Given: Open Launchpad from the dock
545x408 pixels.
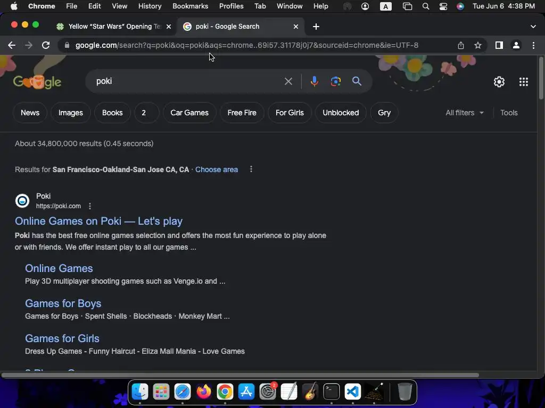Looking at the screenshot, I should click(x=161, y=392).
